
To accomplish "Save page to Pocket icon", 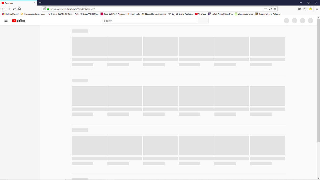I will 270,9.
